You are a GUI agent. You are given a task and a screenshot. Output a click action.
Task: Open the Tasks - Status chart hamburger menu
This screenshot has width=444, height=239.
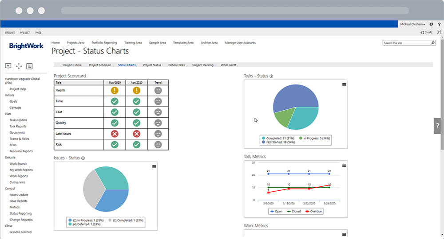pyautogui.click(x=344, y=85)
